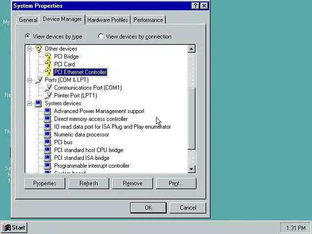312x234 pixels.
Task: Click the scrollbar down arrow in device list
Action: tap(192, 169)
